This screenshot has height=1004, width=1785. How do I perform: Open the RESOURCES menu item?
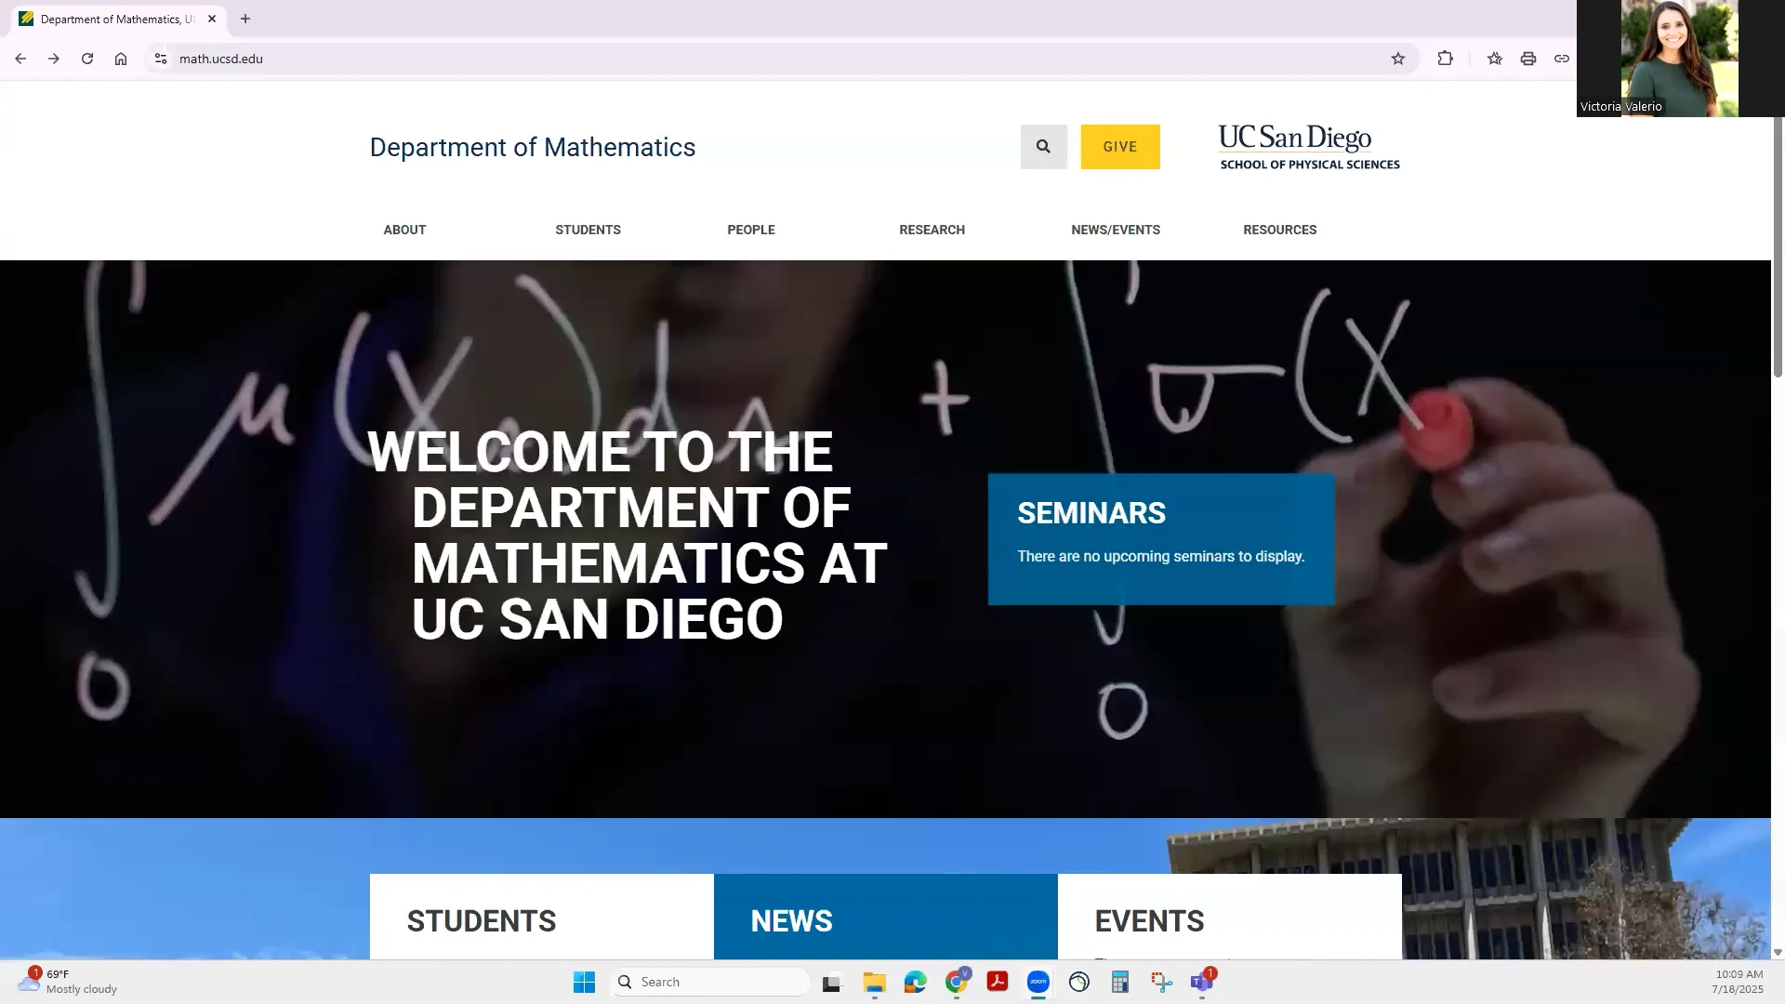pyautogui.click(x=1279, y=230)
